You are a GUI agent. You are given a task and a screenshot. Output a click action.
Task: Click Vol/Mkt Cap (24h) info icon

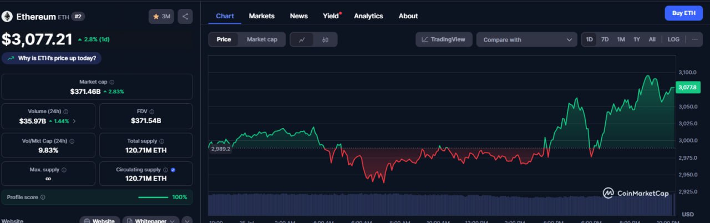[72, 141]
